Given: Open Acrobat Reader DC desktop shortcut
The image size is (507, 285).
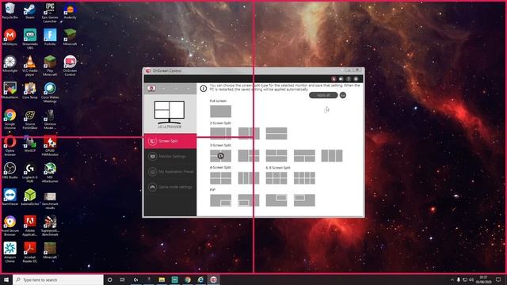Looking at the screenshot, I should 30,253.
